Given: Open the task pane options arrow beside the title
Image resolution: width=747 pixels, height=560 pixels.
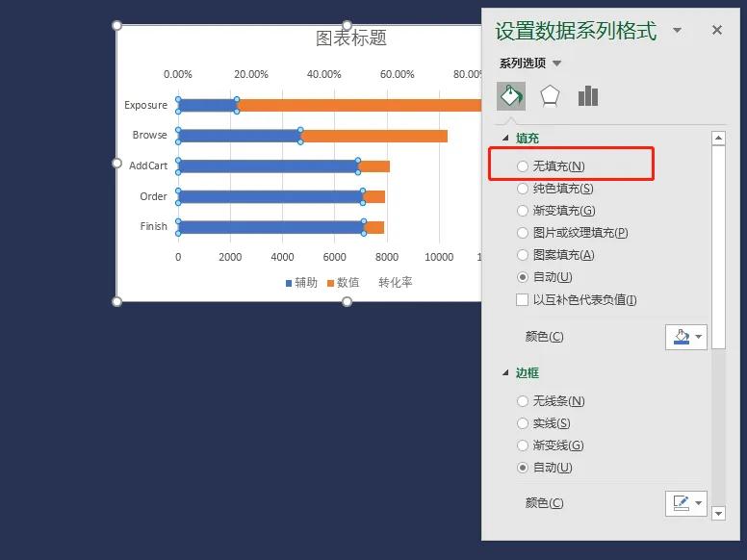Looking at the screenshot, I should click(677, 31).
